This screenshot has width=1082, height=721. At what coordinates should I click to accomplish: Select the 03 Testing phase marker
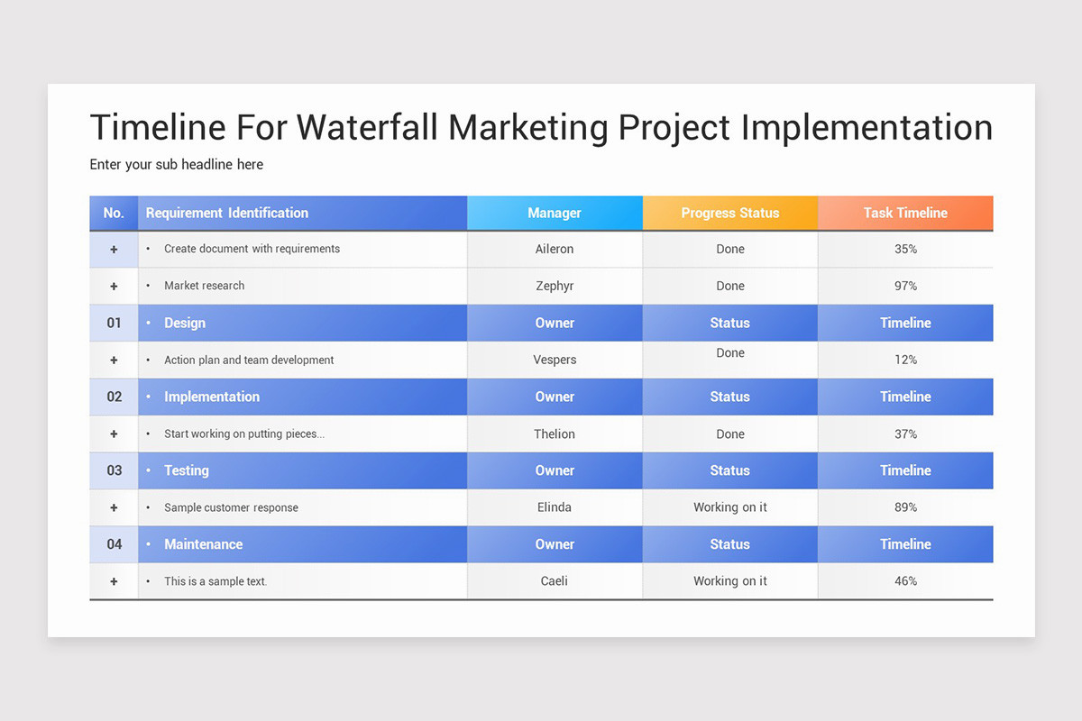(x=114, y=470)
